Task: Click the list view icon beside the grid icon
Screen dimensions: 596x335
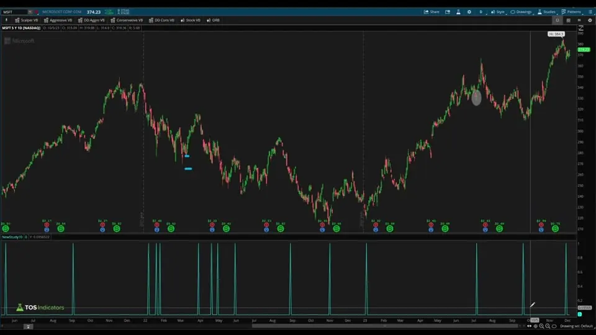Action: (x=579, y=20)
